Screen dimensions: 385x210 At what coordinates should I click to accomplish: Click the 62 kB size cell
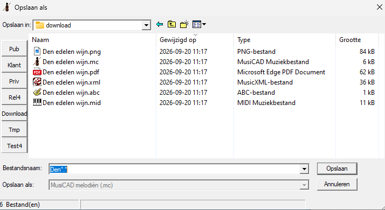pyautogui.click(x=367, y=72)
